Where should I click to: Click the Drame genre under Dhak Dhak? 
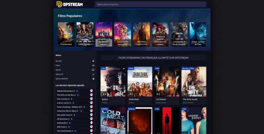[131, 103]
